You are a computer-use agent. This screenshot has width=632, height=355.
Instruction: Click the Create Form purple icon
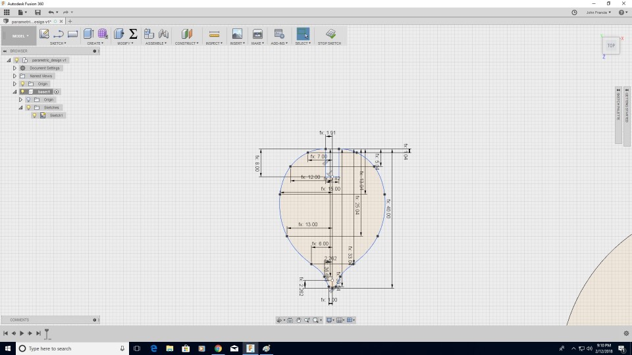(x=103, y=34)
